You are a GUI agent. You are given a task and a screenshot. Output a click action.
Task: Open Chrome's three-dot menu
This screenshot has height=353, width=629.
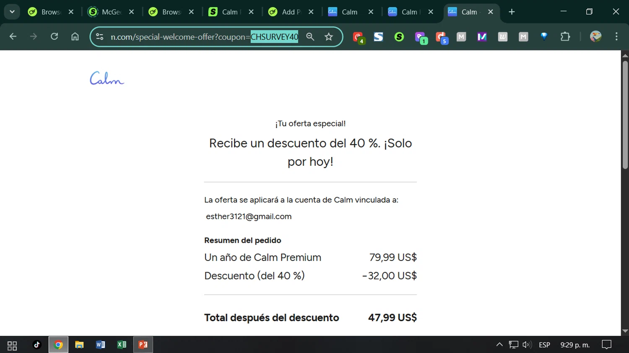[x=616, y=37]
